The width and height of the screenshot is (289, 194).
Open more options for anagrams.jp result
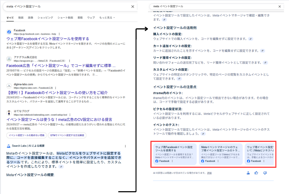70,61
